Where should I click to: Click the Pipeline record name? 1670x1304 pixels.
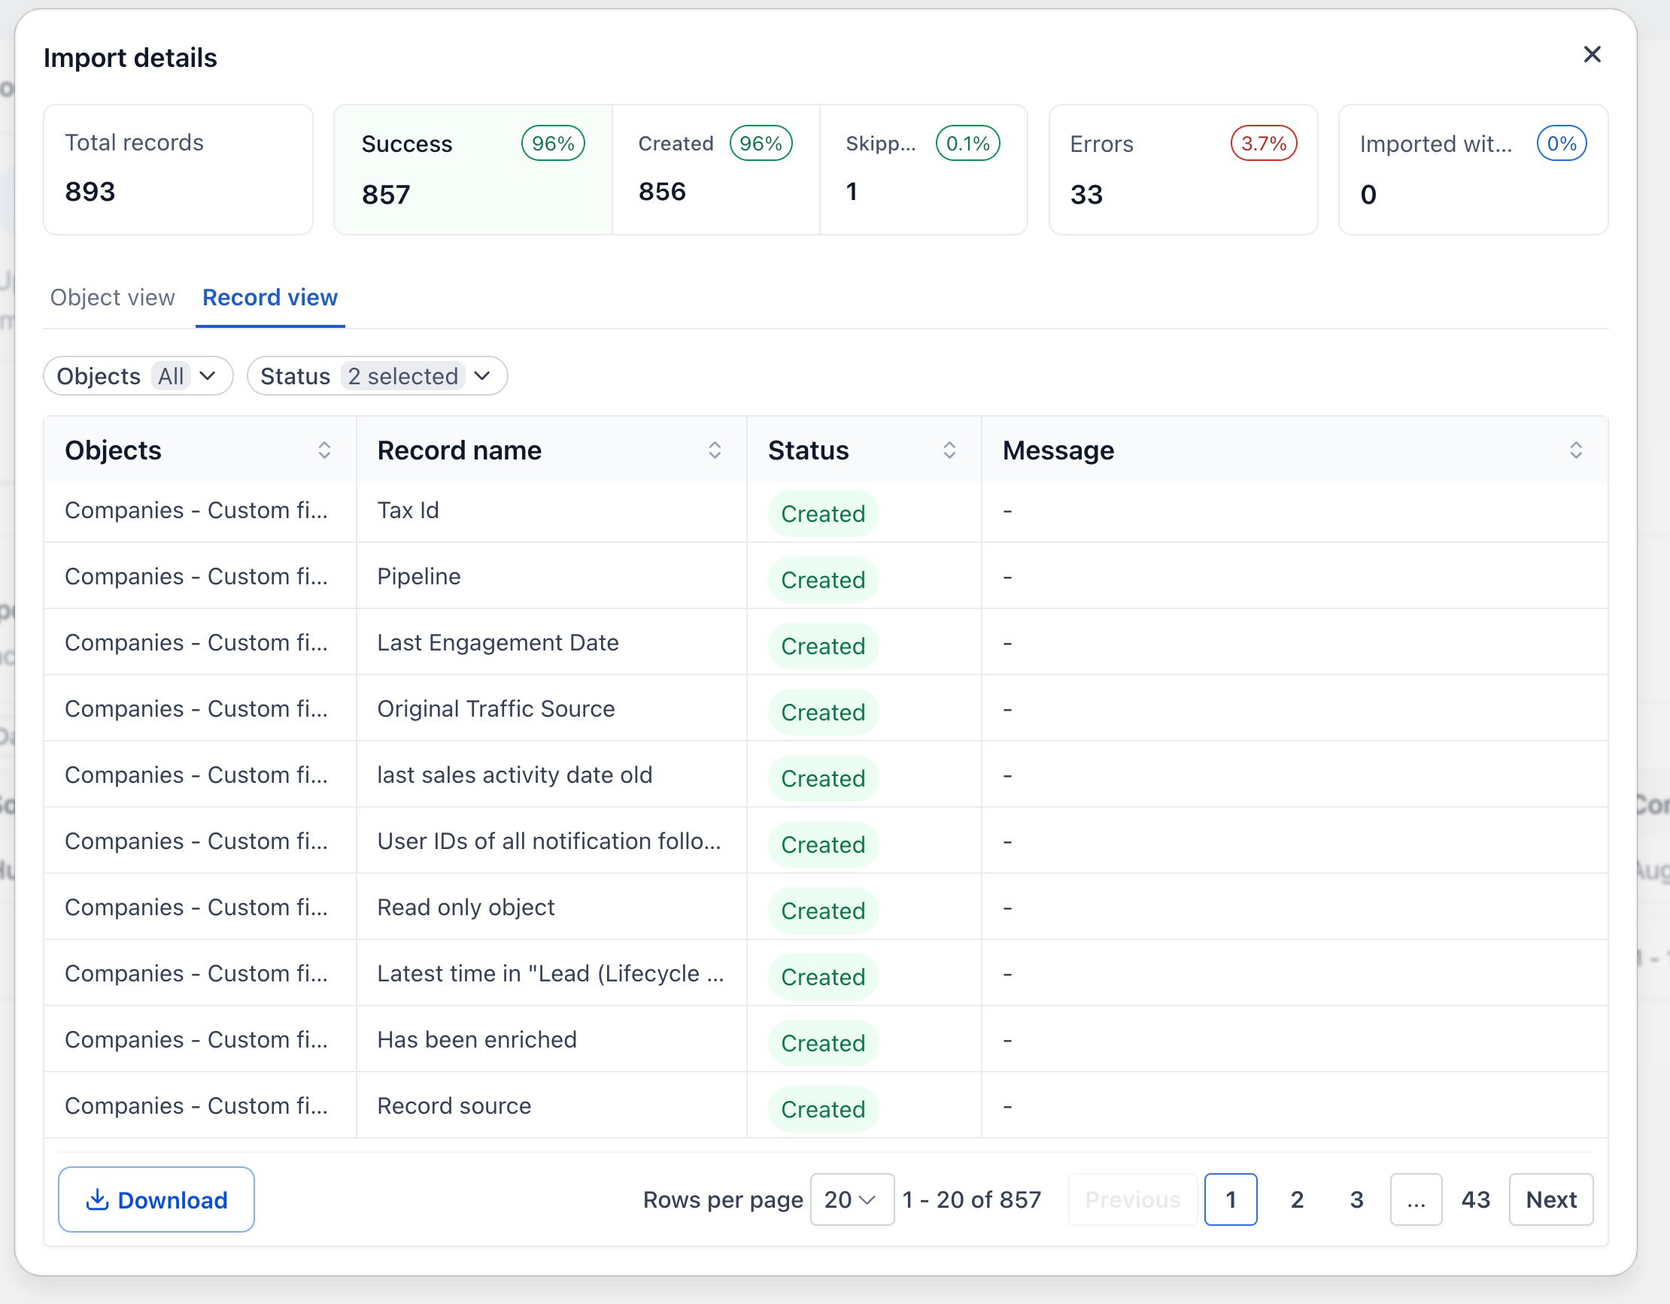[x=418, y=576]
